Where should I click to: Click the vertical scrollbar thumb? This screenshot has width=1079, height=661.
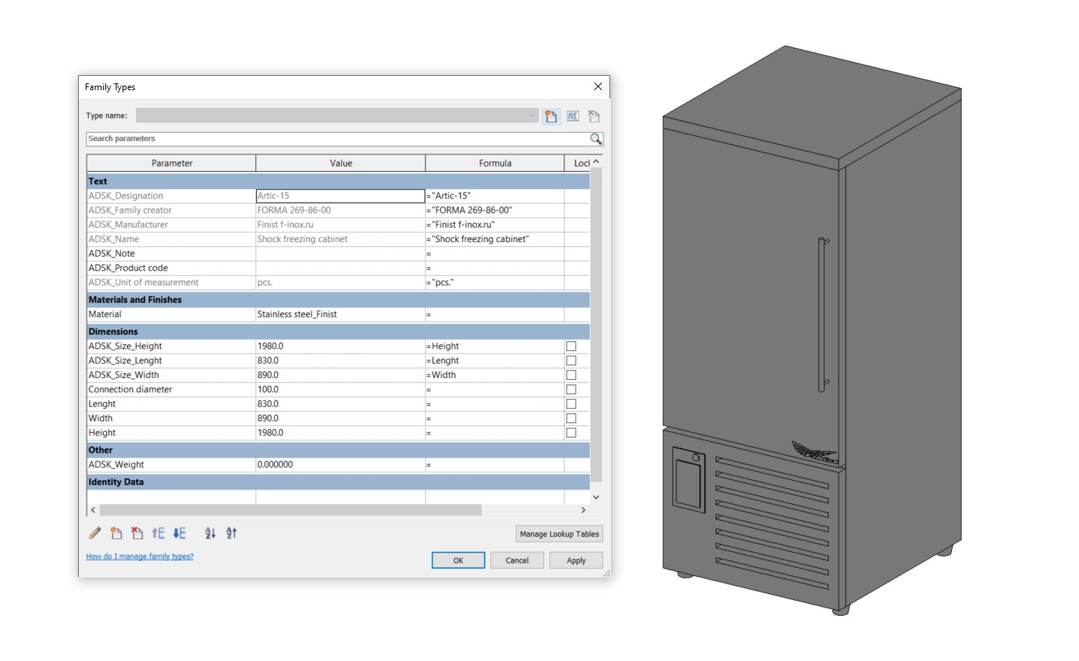tap(597, 325)
